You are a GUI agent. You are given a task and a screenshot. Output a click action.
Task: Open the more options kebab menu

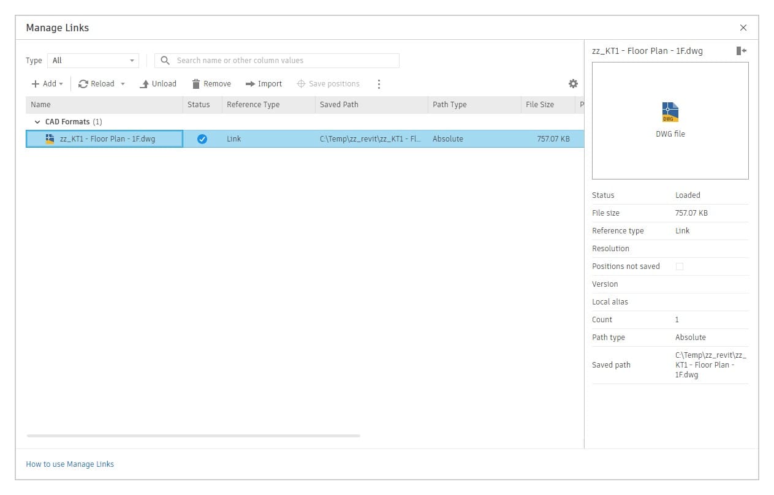pos(379,84)
